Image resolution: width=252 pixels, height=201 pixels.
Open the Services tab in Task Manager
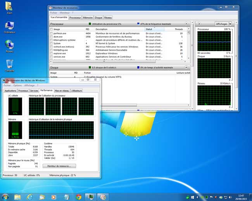34,91
